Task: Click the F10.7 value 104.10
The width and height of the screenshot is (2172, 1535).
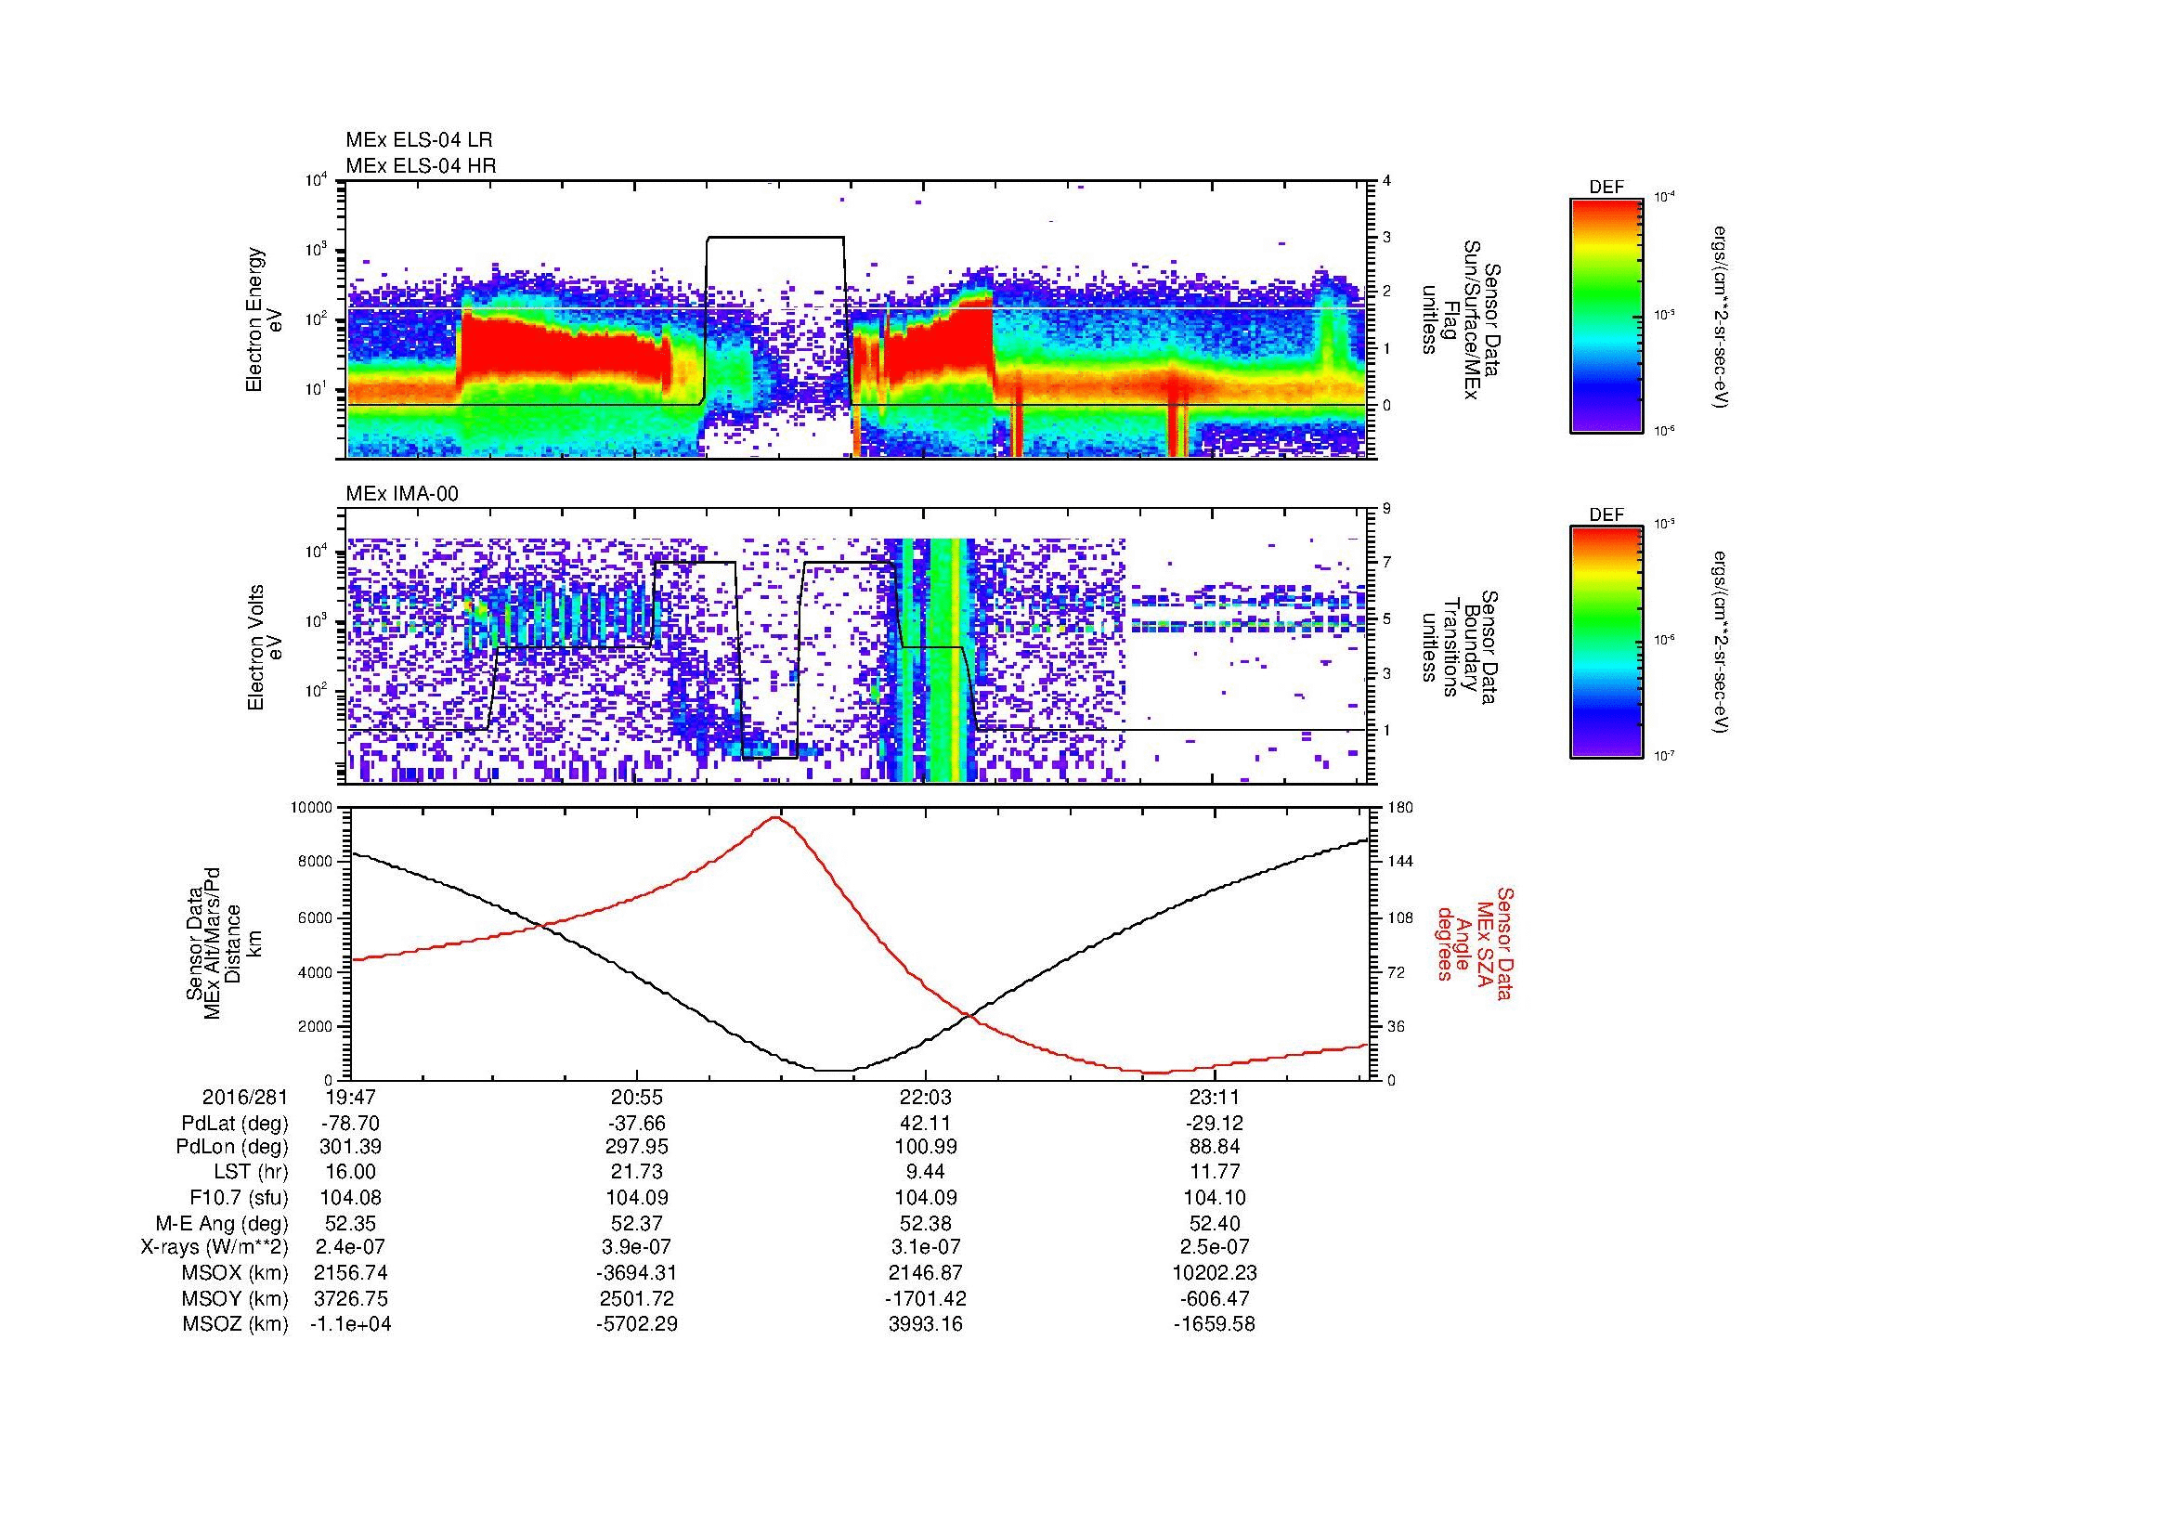Action: [x=1214, y=1198]
